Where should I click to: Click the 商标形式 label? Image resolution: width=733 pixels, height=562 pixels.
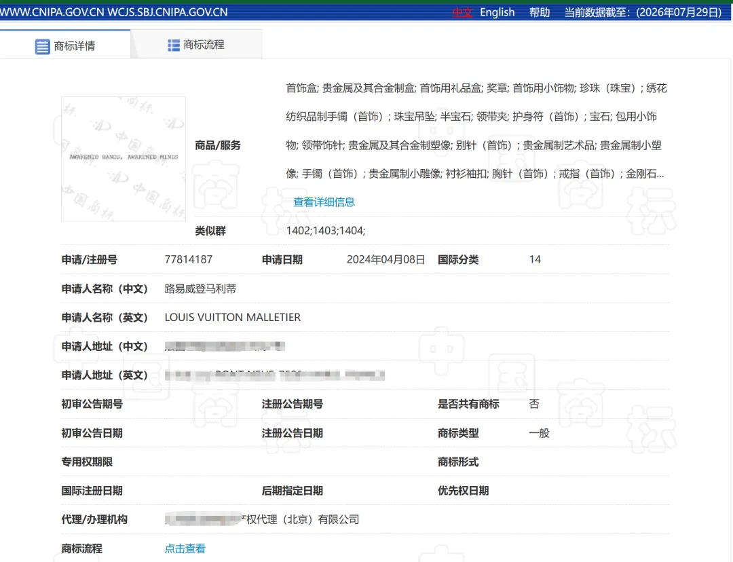pyautogui.click(x=458, y=462)
